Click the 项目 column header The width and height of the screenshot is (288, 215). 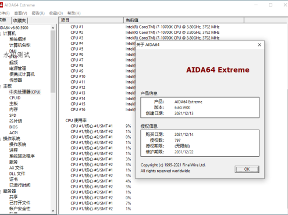coord(91,20)
